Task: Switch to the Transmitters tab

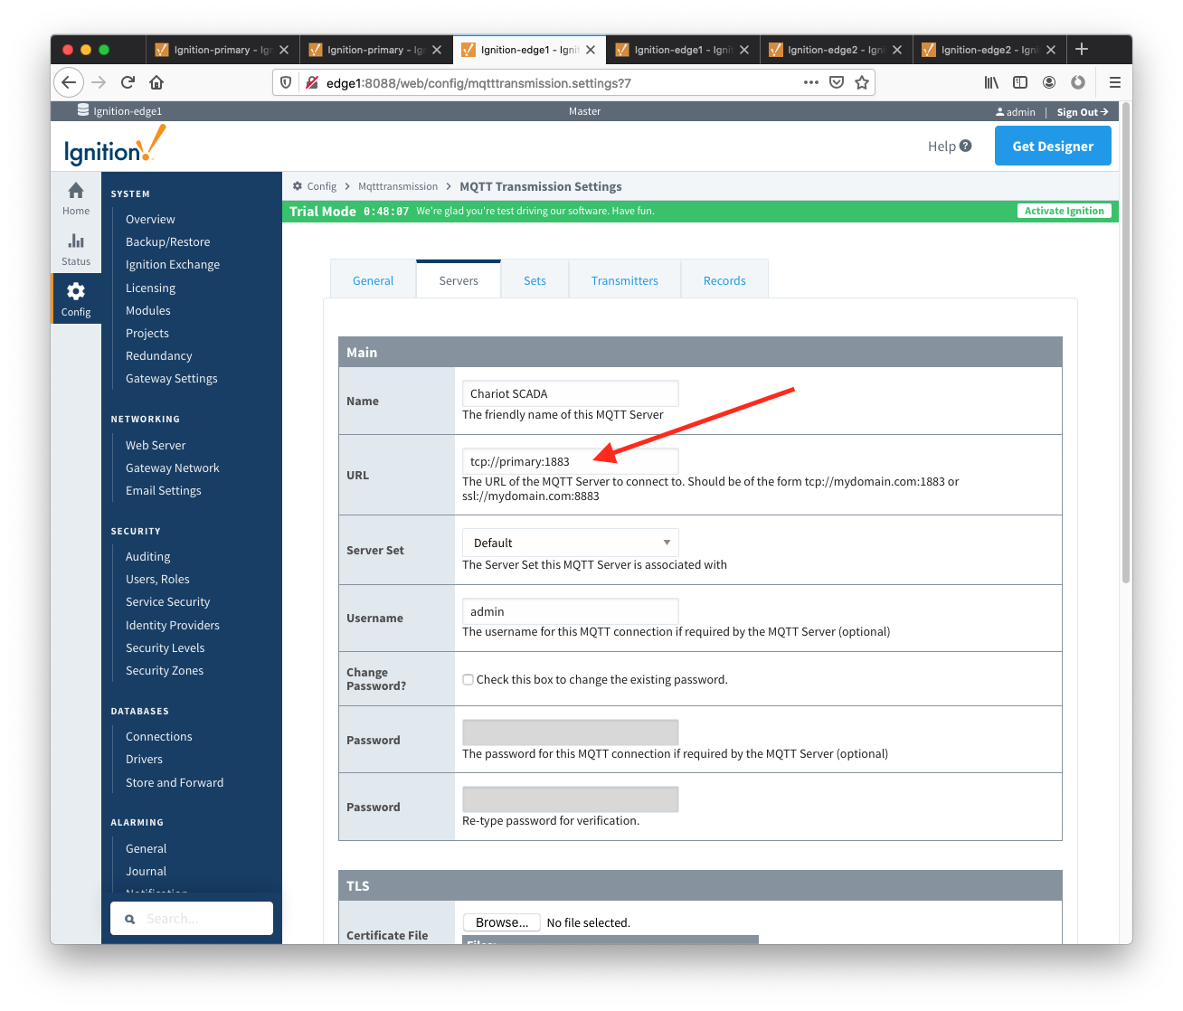Action: tap(624, 280)
